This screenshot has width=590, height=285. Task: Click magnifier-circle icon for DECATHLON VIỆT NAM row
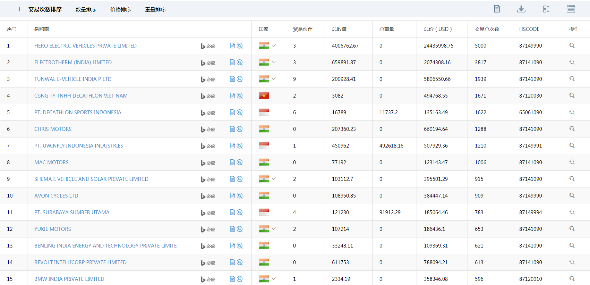(x=240, y=95)
